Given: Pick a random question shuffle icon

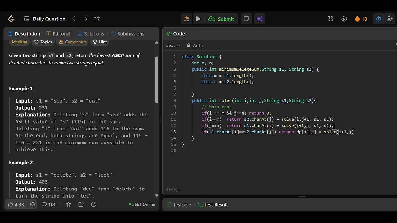Looking at the screenshot, I should coord(97,19).
